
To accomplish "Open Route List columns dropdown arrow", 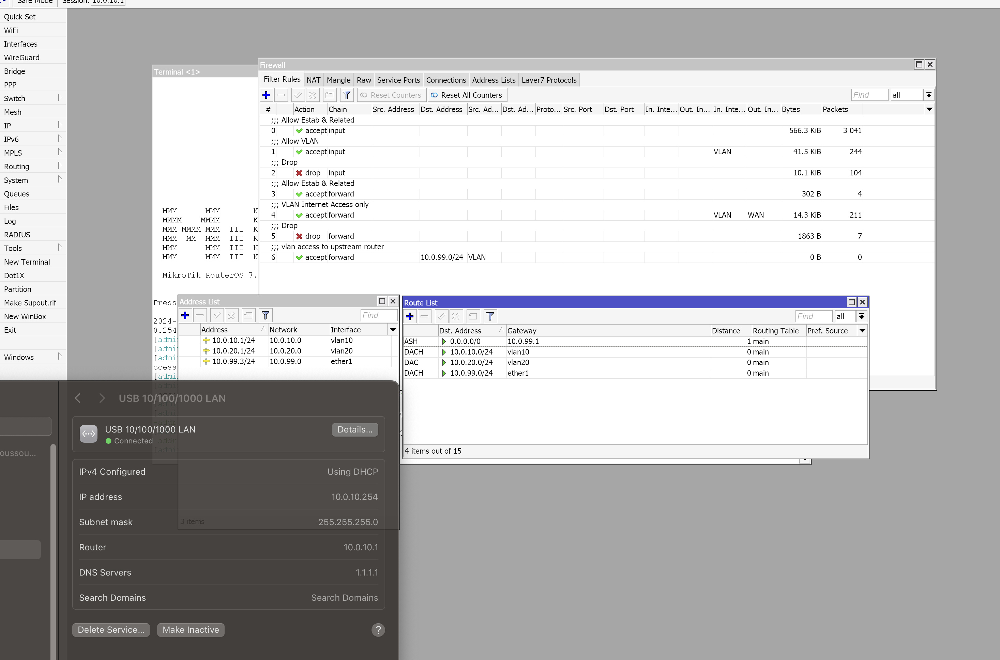I will tap(863, 331).
